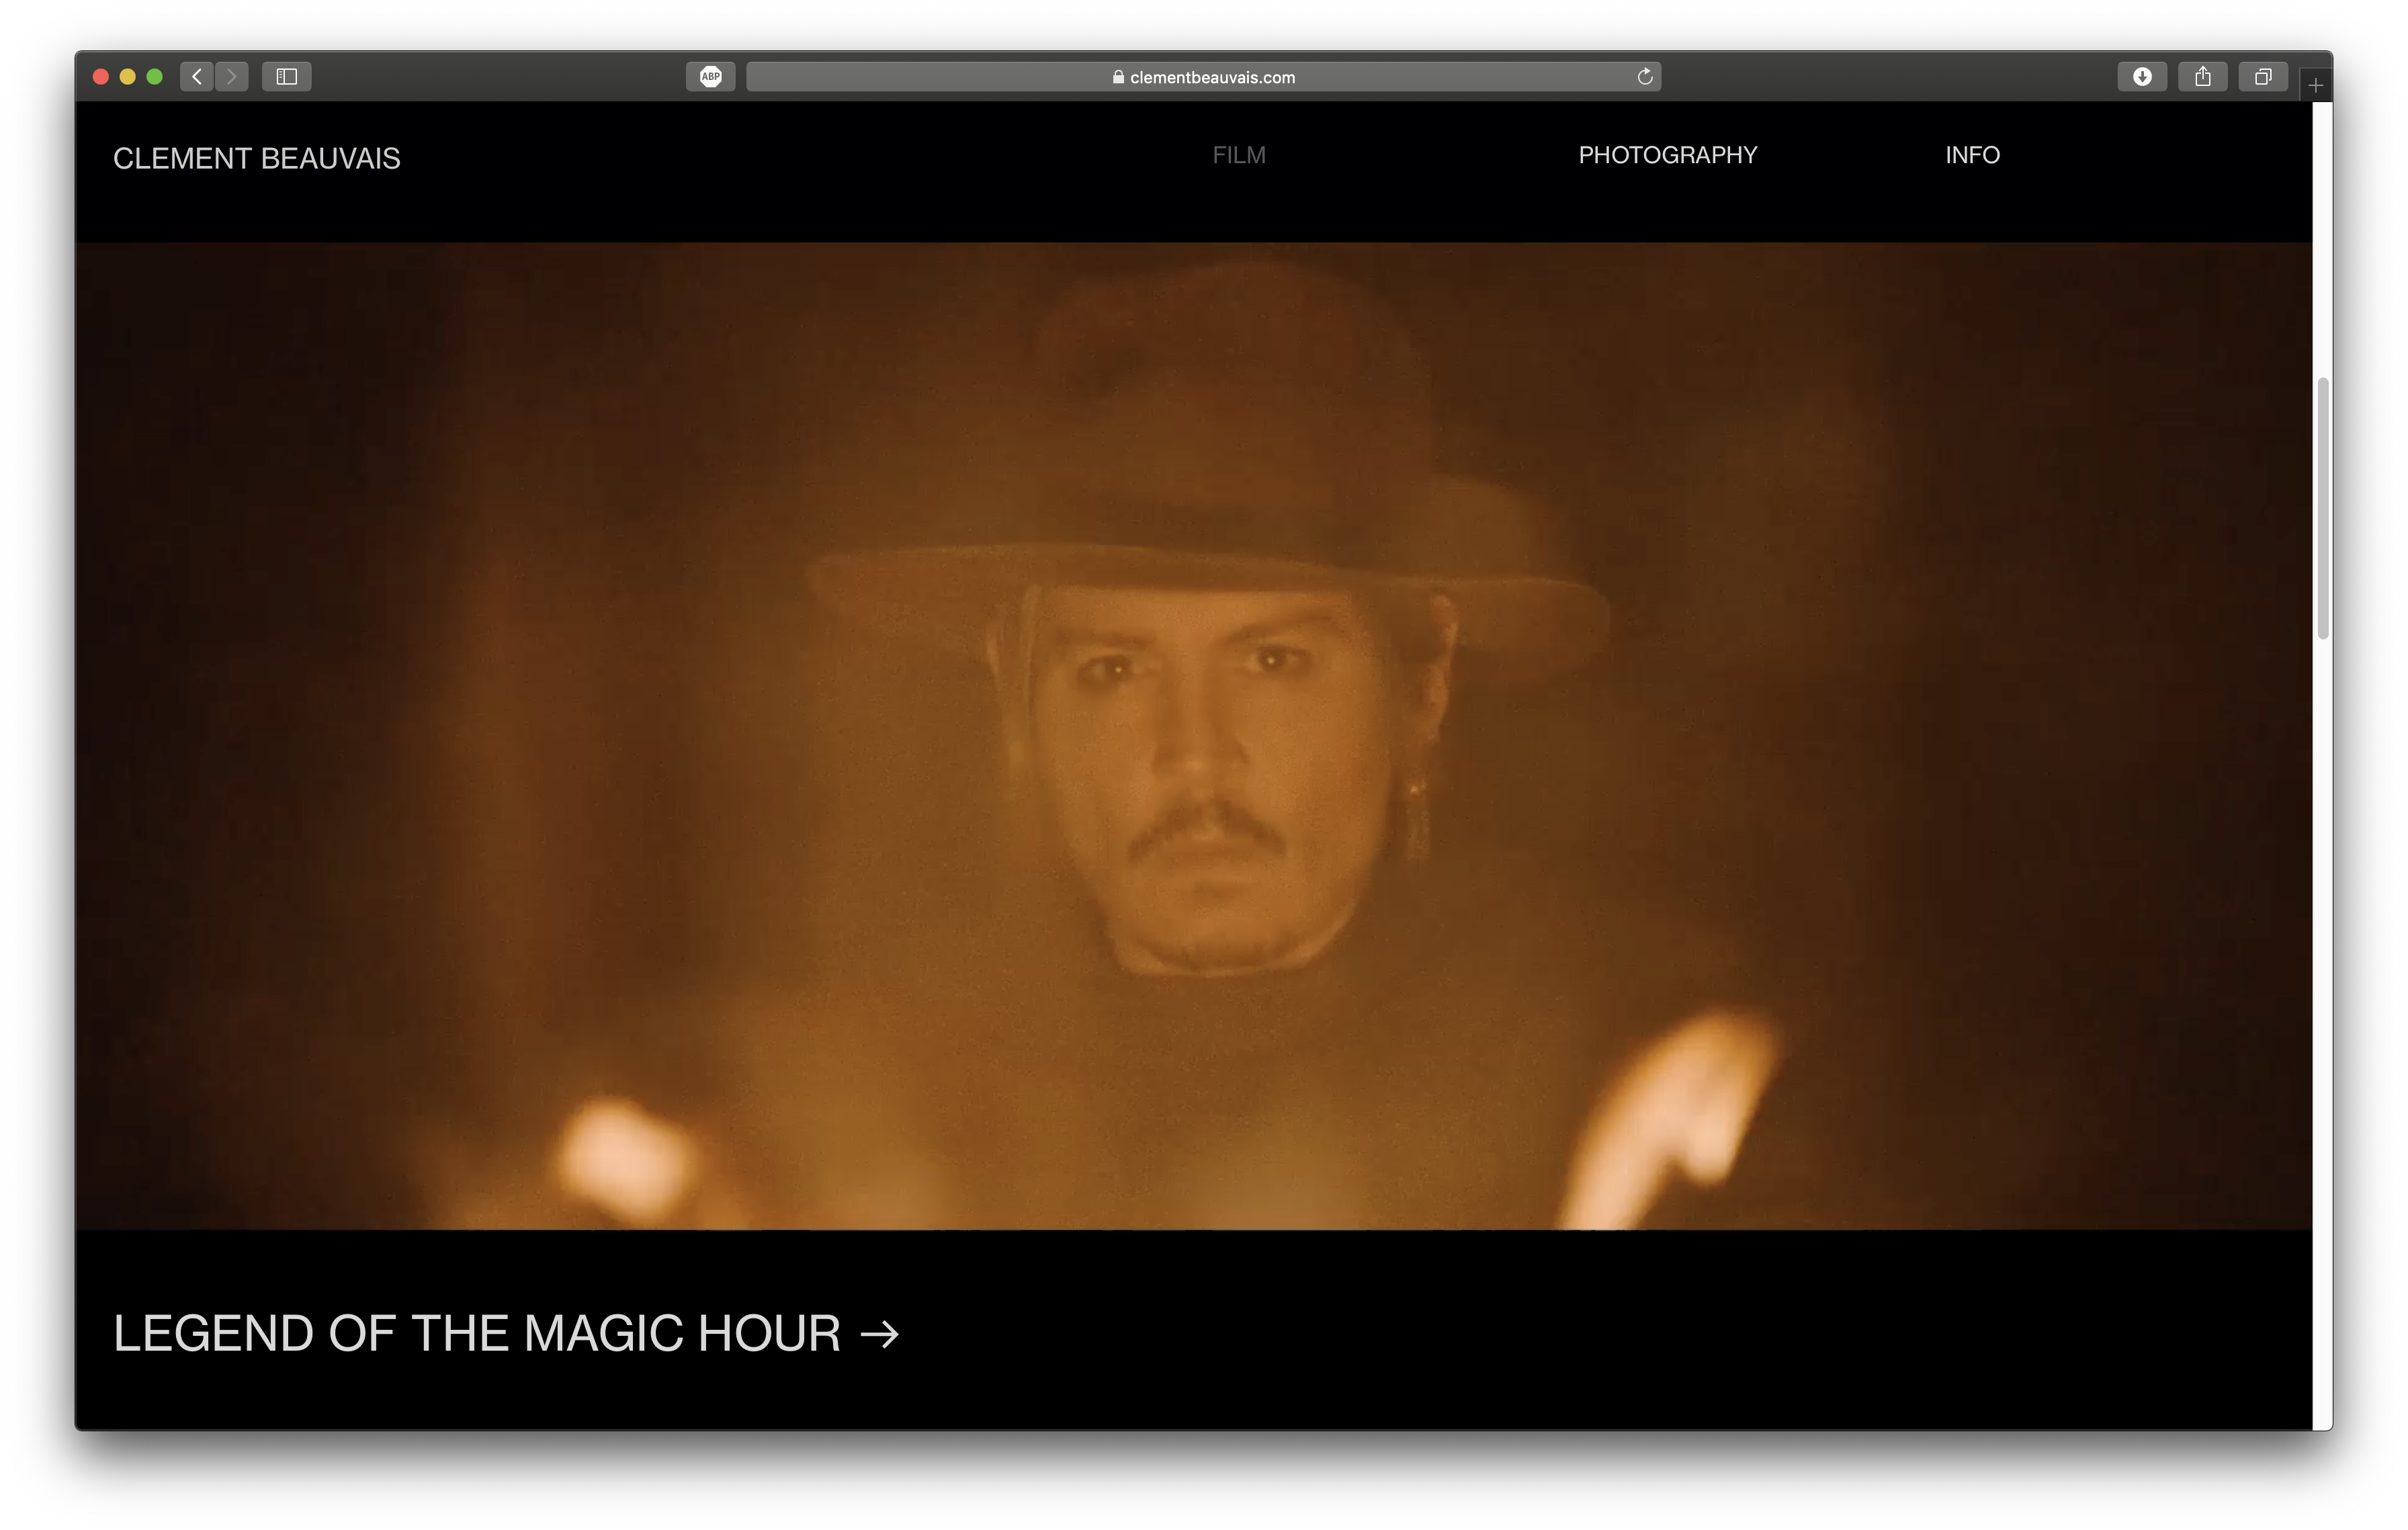This screenshot has width=2408, height=1530.
Task: Open the Safari downloads list
Action: (2142, 77)
